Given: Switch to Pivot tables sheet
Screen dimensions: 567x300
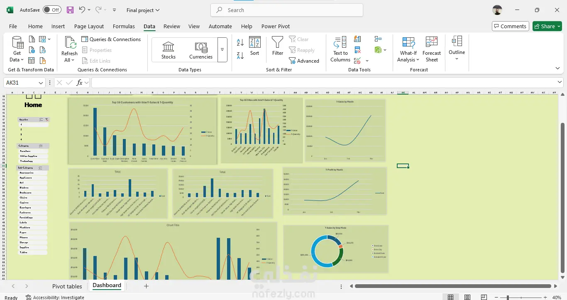Looking at the screenshot, I should (67, 286).
